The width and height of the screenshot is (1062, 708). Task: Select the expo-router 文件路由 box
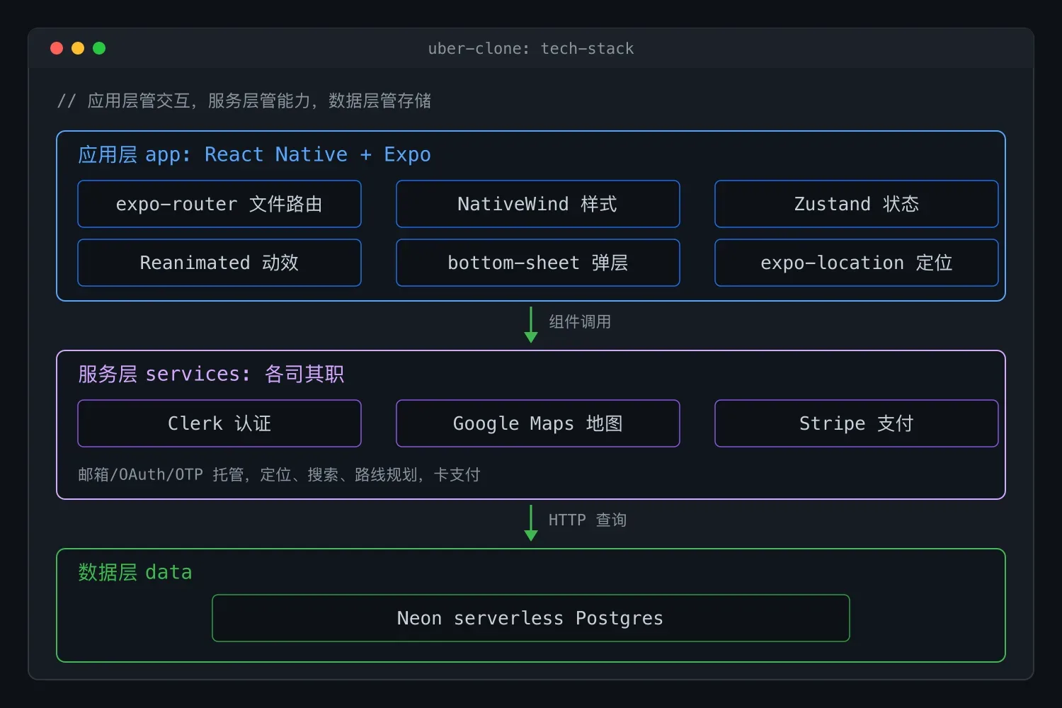pos(219,204)
